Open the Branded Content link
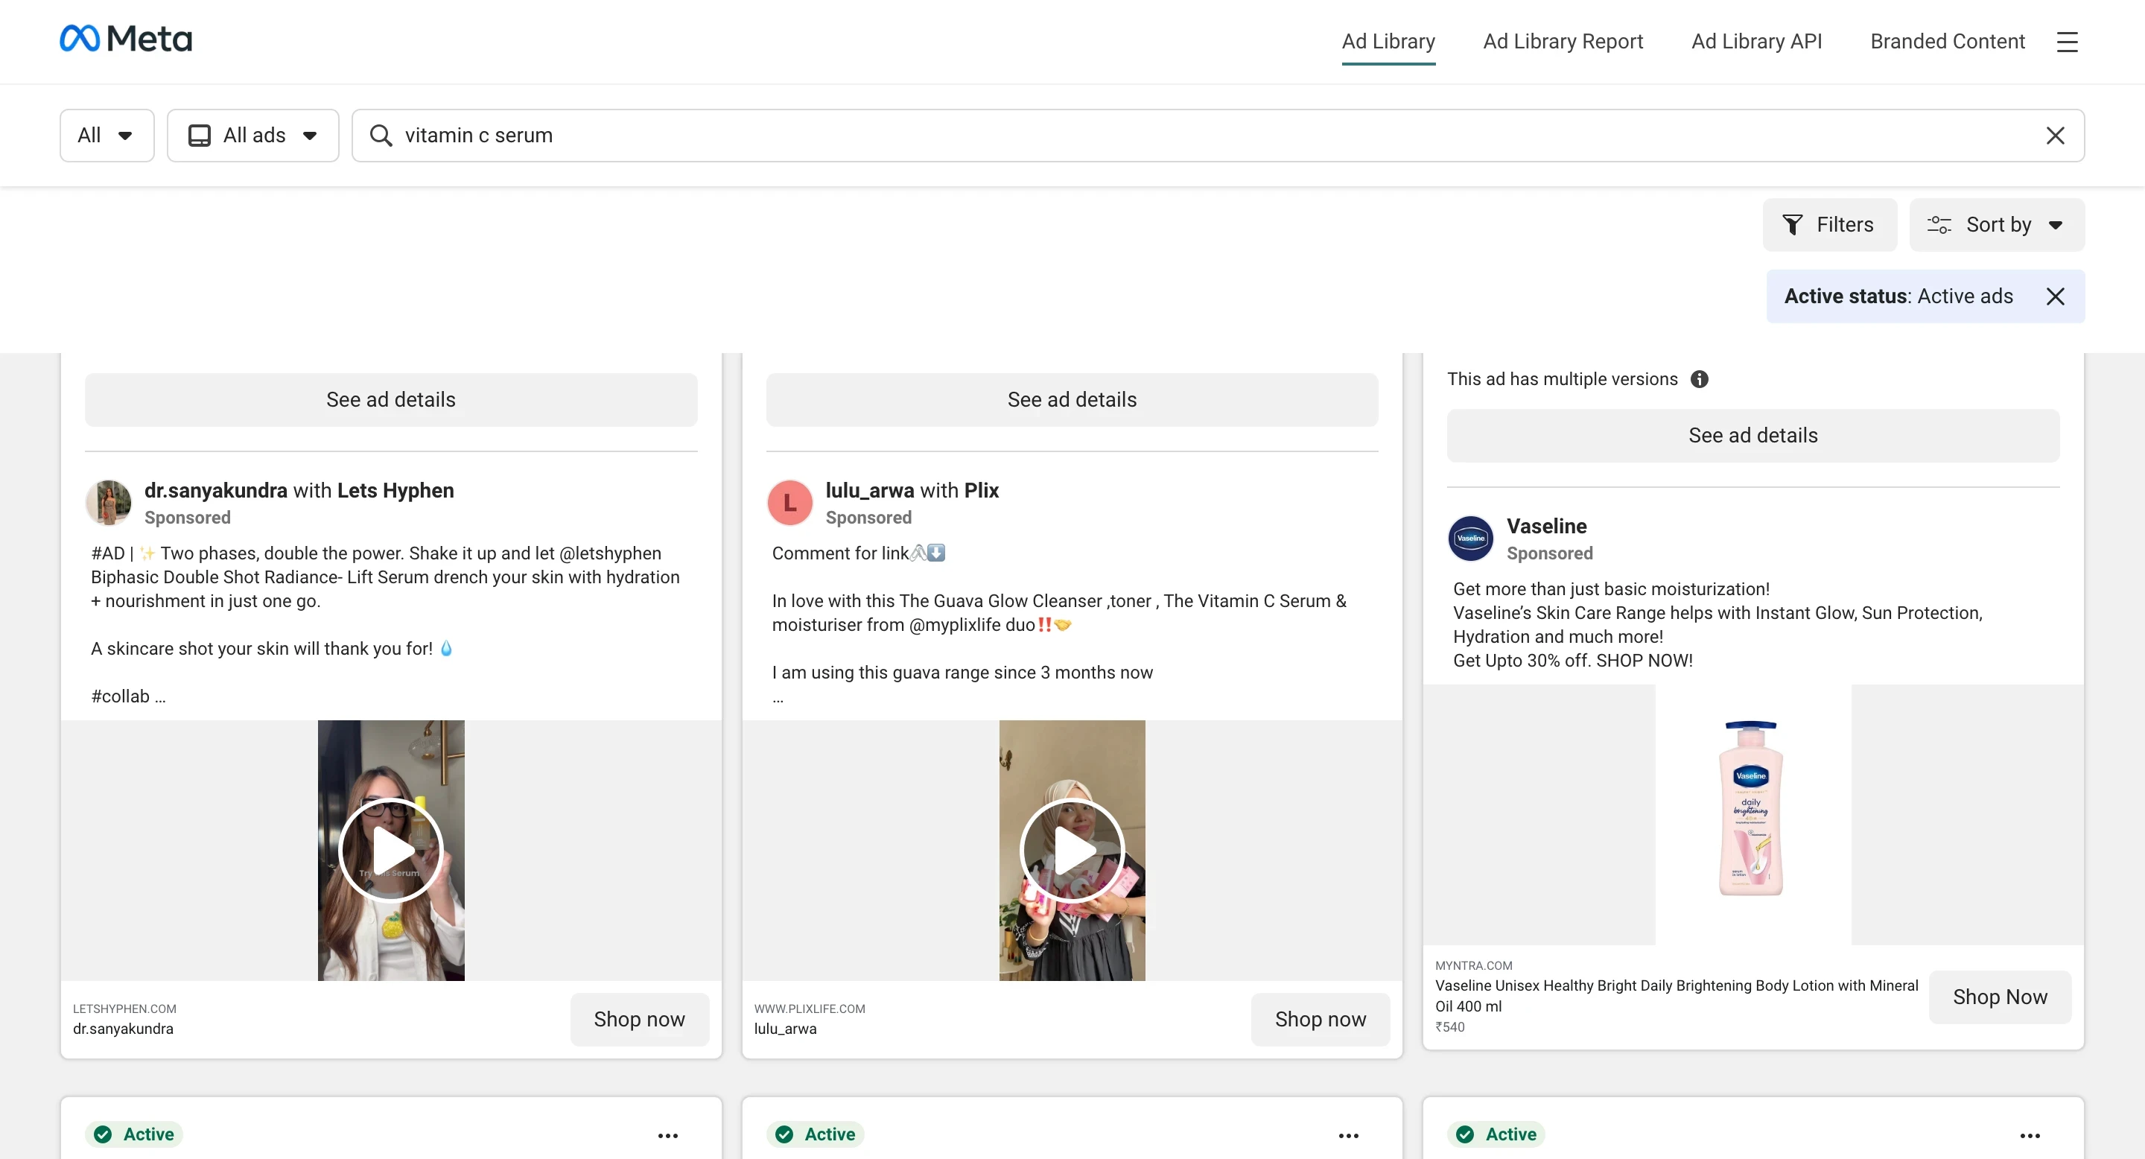Screen dimensions: 2145x1159 coord(1947,42)
